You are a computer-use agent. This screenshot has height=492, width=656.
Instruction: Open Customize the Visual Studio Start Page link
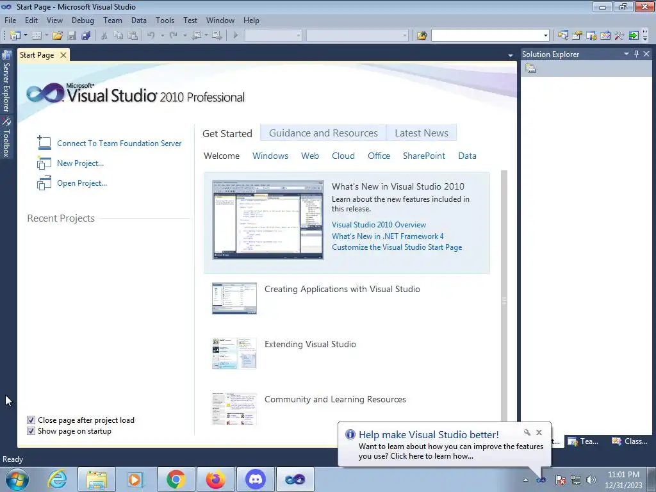[x=397, y=247]
